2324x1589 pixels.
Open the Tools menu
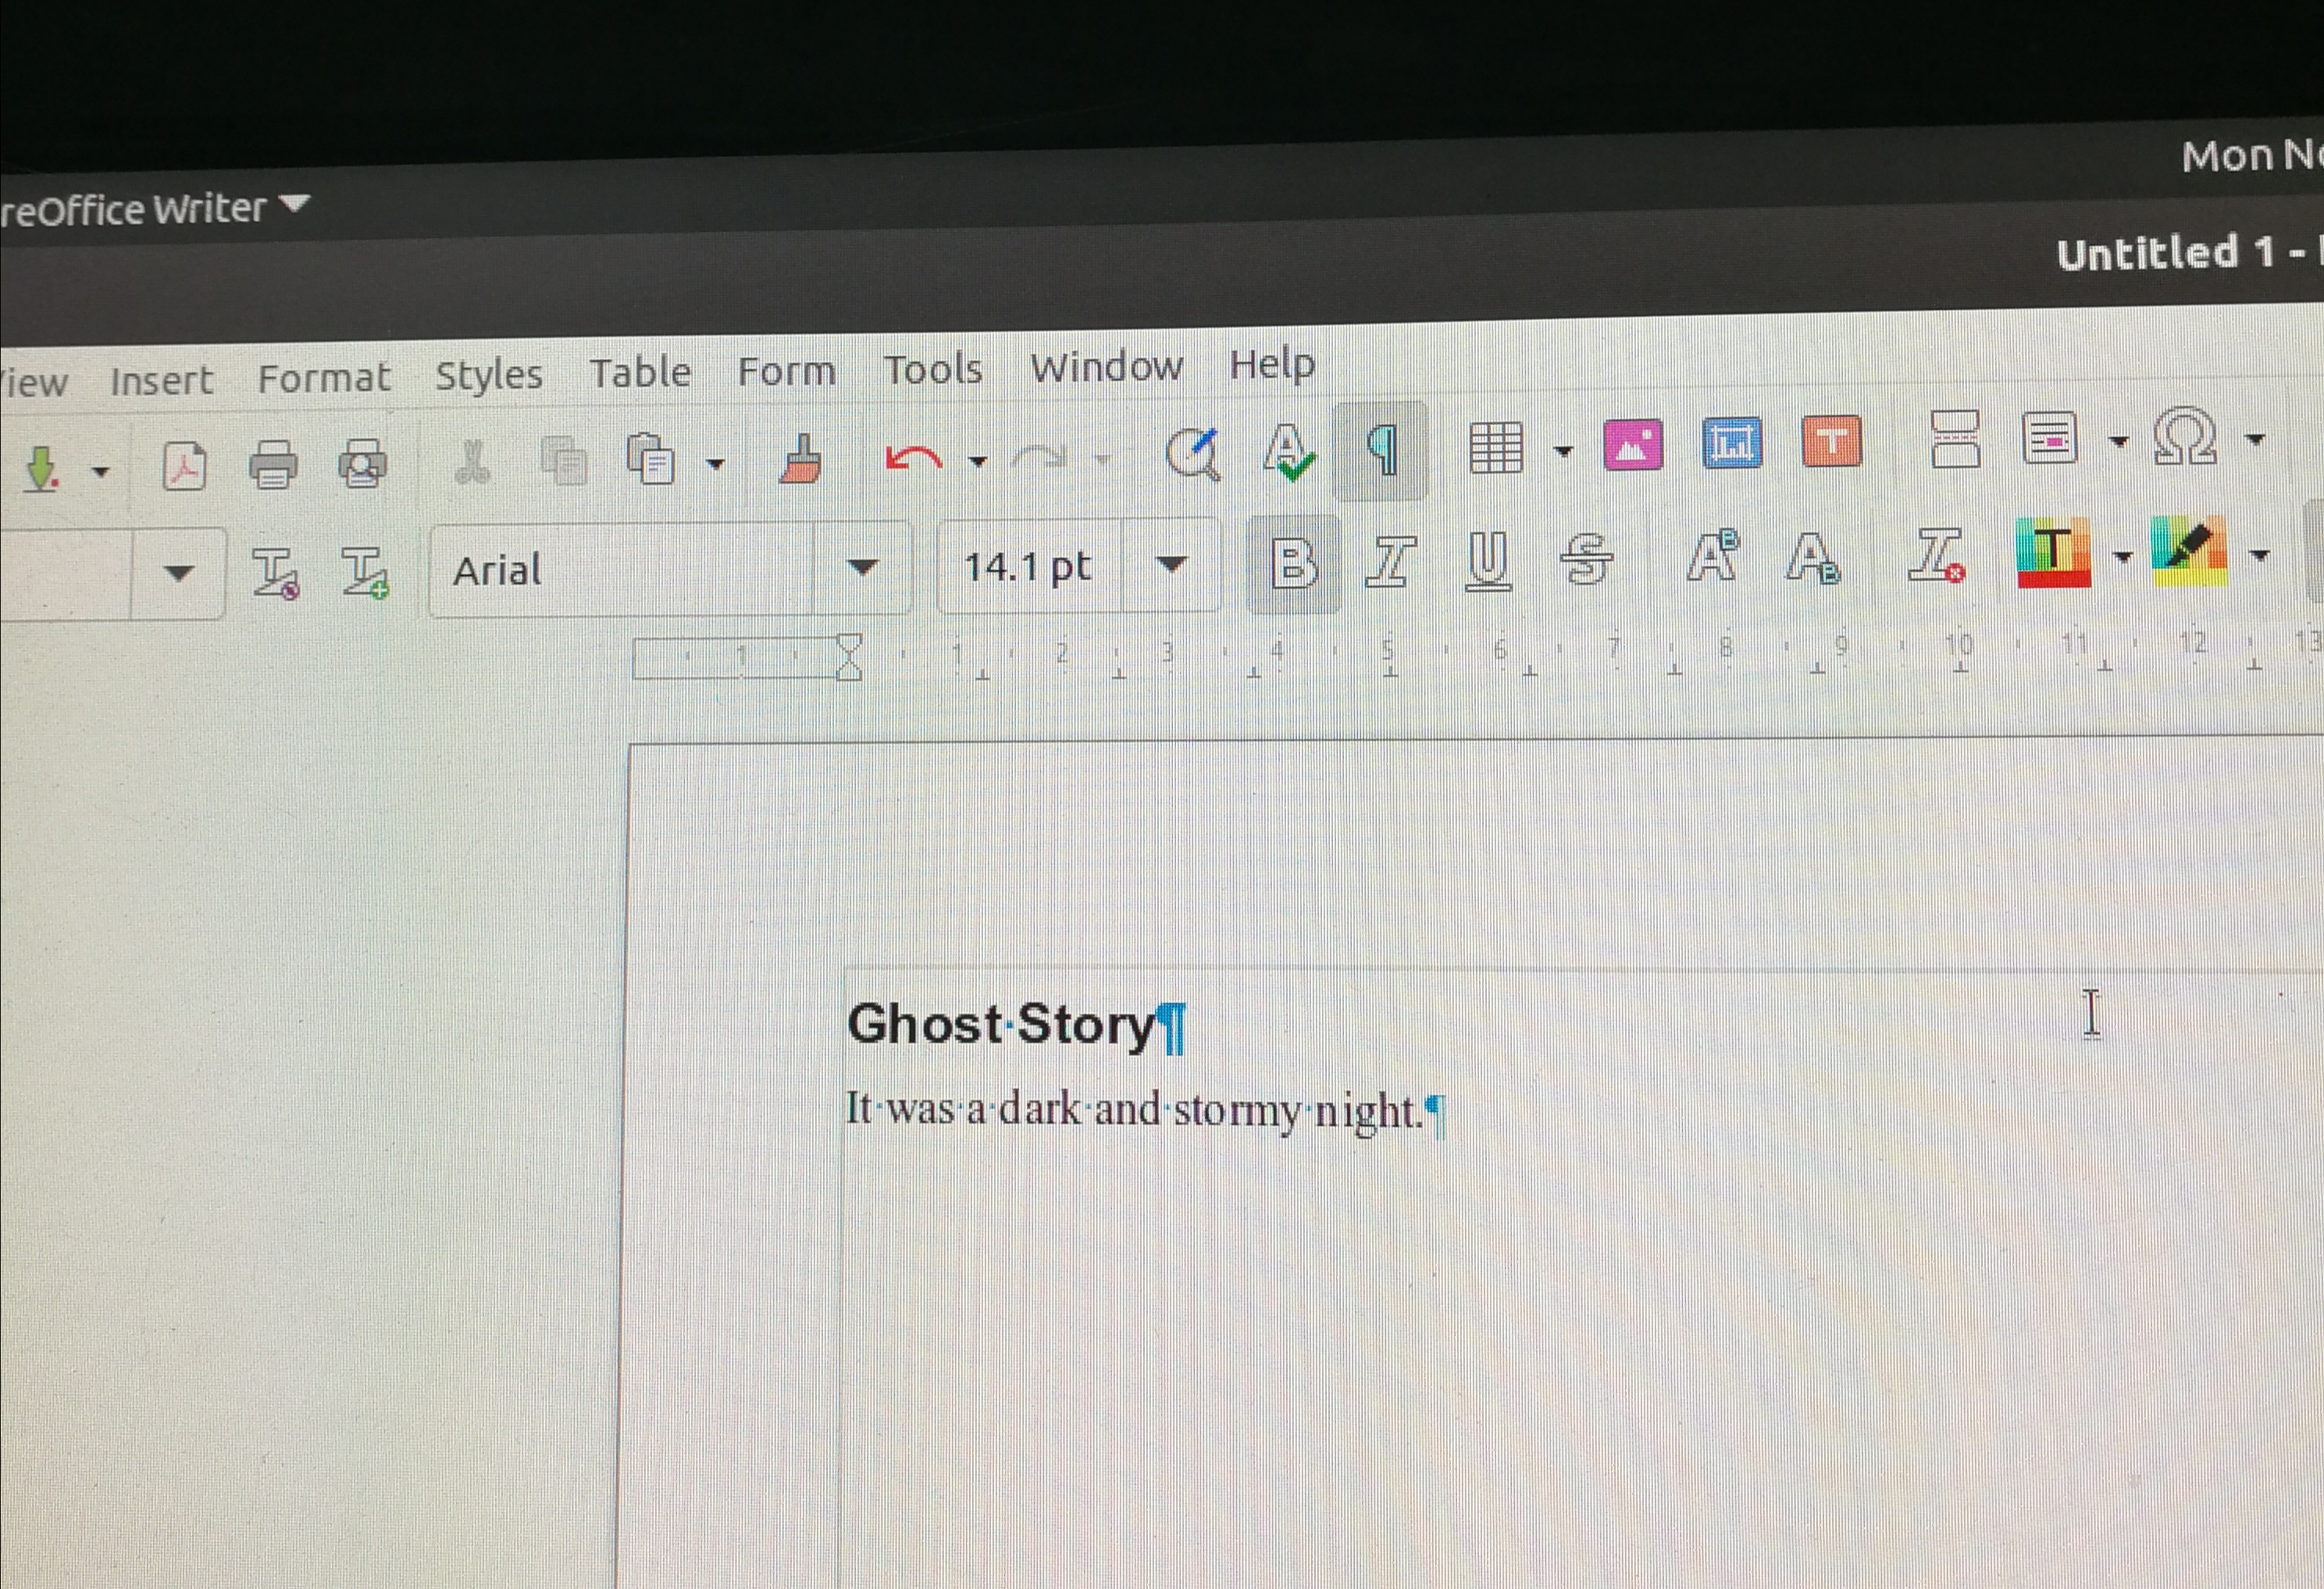pos(932,370)
